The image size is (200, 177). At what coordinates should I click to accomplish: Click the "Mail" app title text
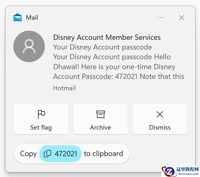(x=32, y=18)
